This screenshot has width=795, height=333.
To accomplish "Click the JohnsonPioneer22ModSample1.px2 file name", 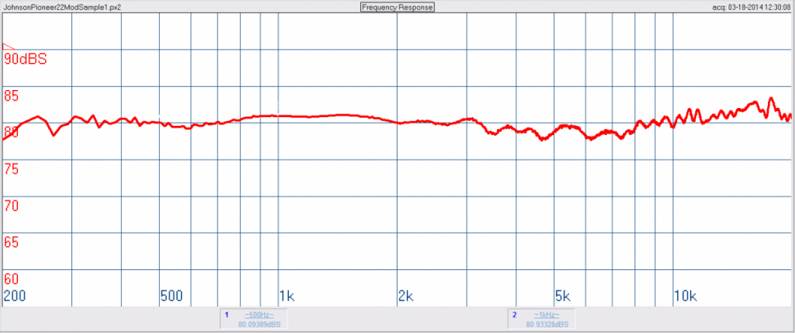I will pos(62,8).
